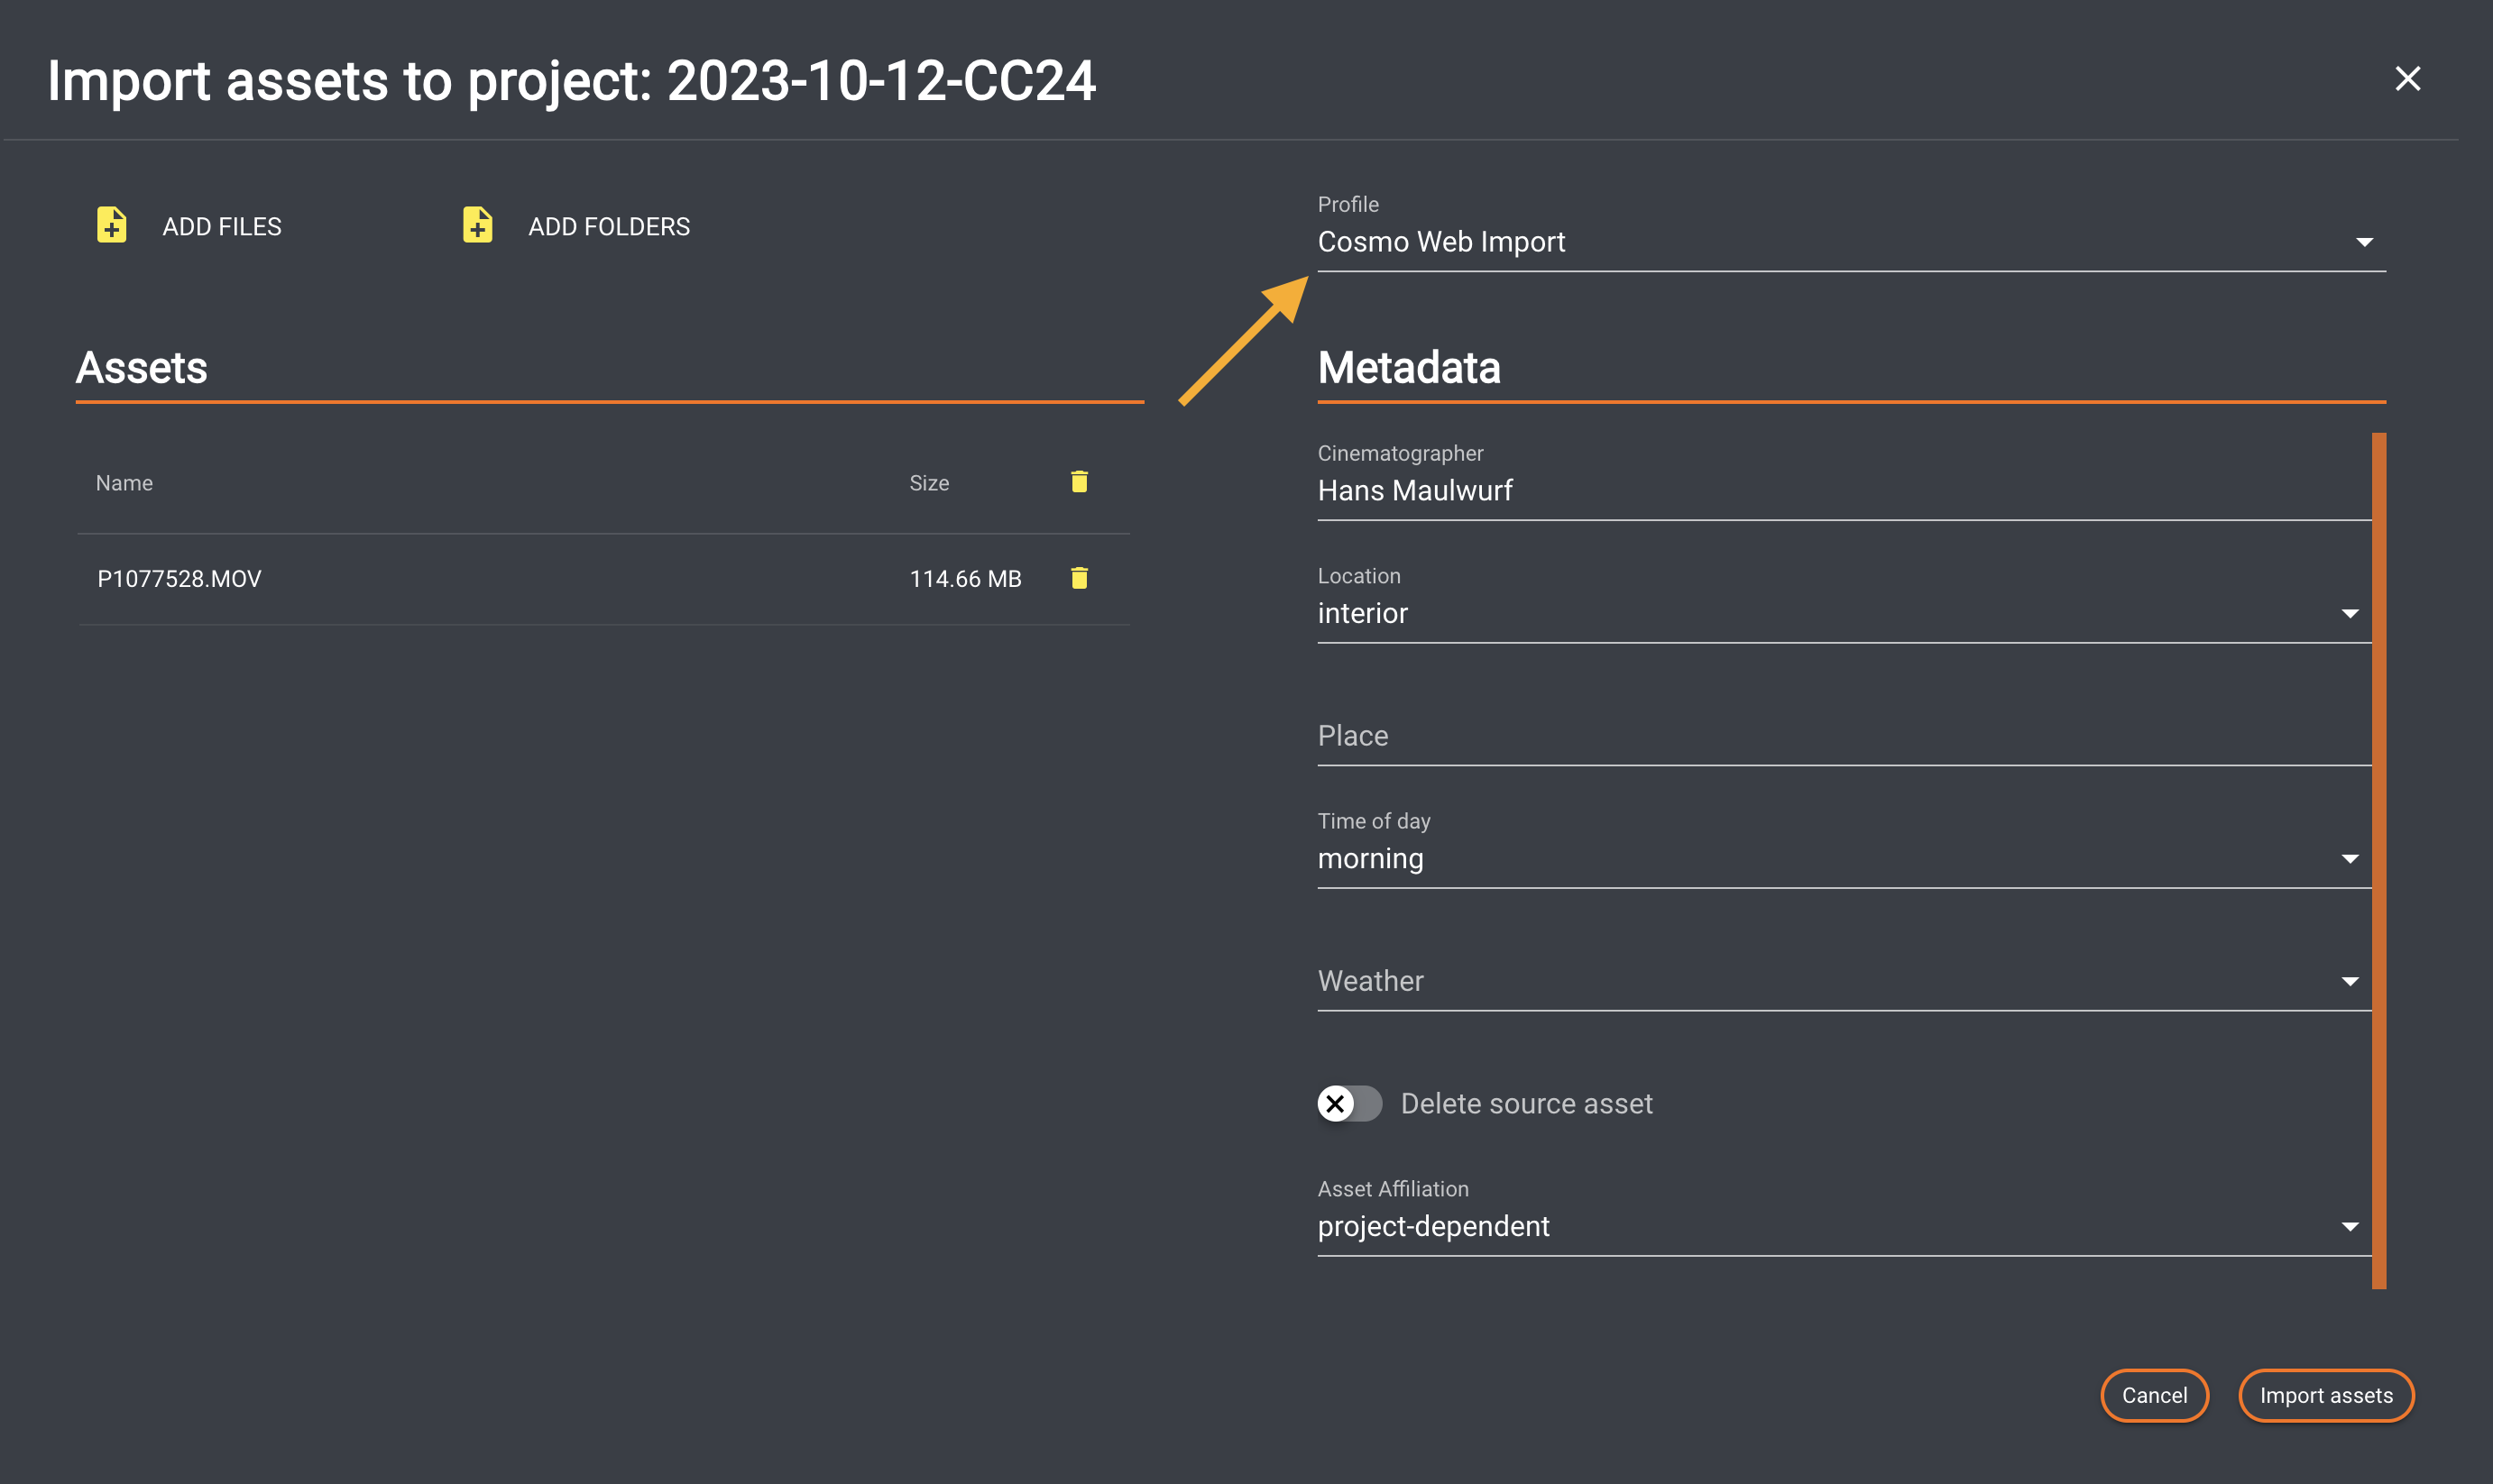Click the Name column header
The height and width of the screenshot is (1484, 2493).
pos(124,483)
